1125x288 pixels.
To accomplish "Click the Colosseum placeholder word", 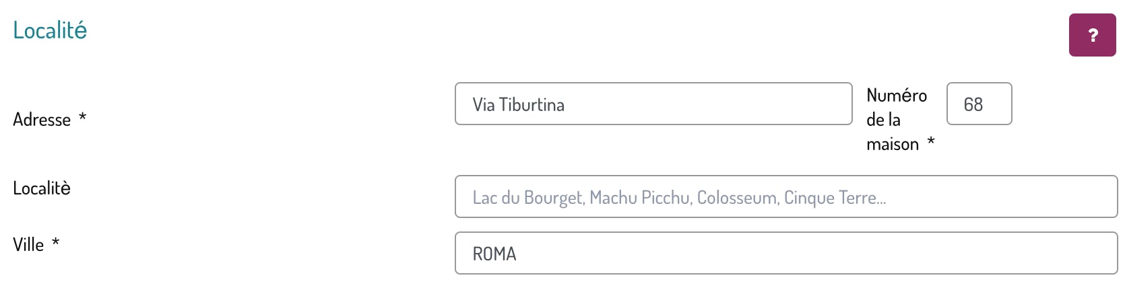I will click(738, 198).
